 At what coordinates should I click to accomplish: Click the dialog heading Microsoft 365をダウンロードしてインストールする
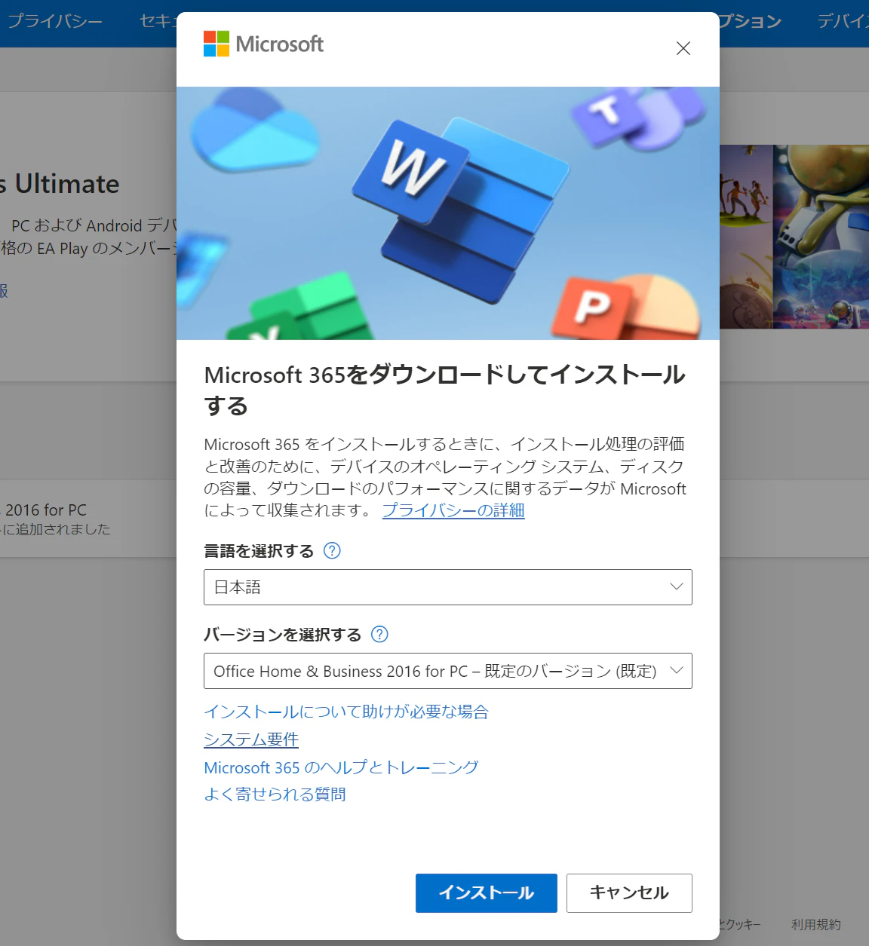[x=445, y=390]
